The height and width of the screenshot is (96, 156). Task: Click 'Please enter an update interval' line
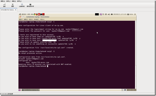click(37, 42)
